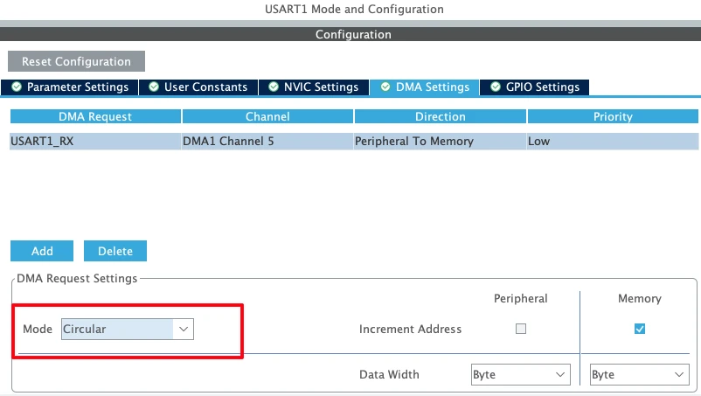Click the Low priority cell

[612, 141]
